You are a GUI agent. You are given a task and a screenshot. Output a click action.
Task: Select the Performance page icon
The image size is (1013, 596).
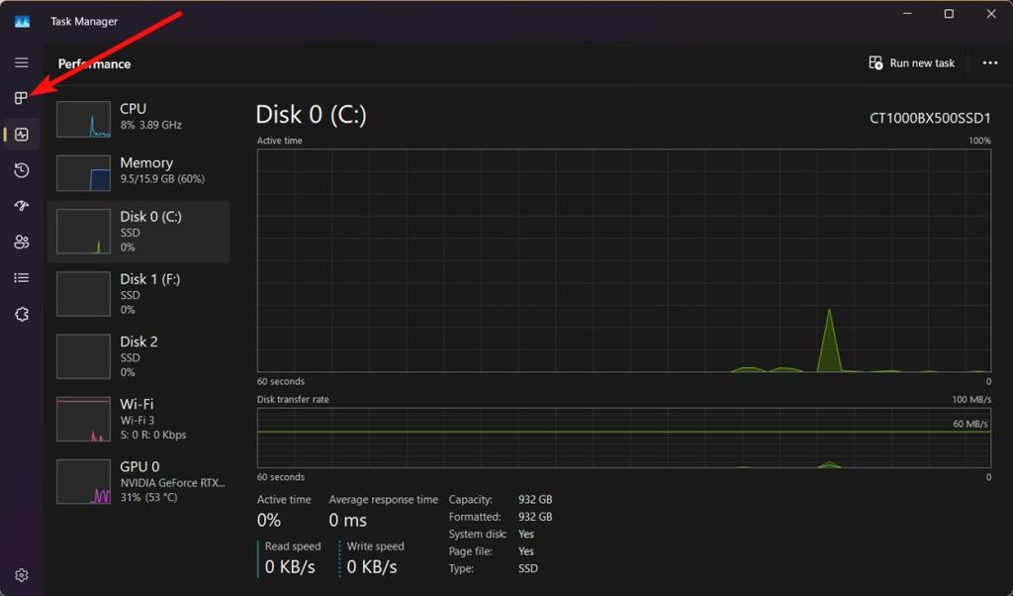click(x=22, y=135)
